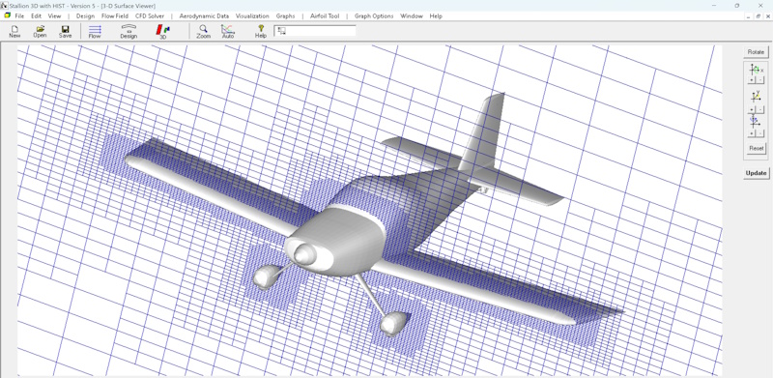The height and width of the screenshot is (378, 773).
Task: Click the app icon in the menu bar
Action: 7,15
